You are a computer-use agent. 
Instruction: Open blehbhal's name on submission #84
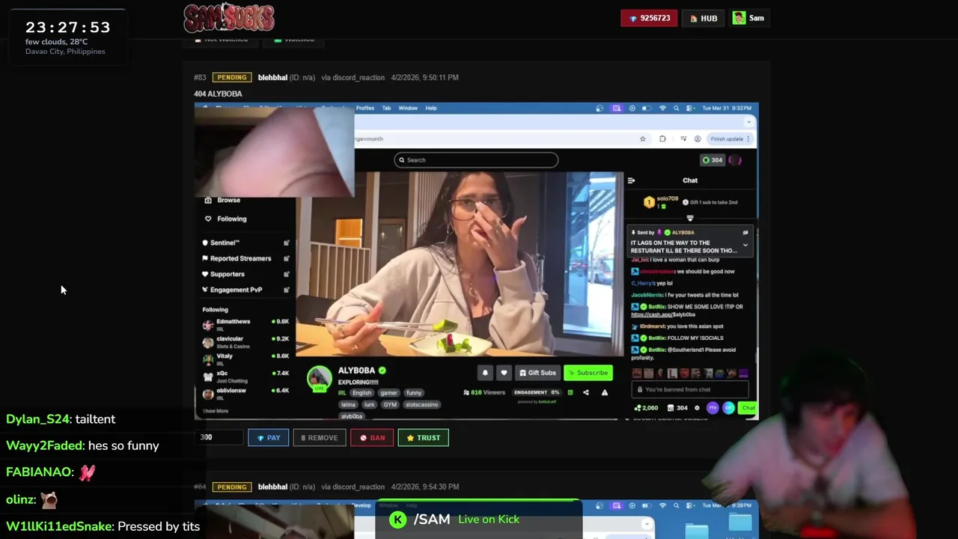[x=272, y=487]
